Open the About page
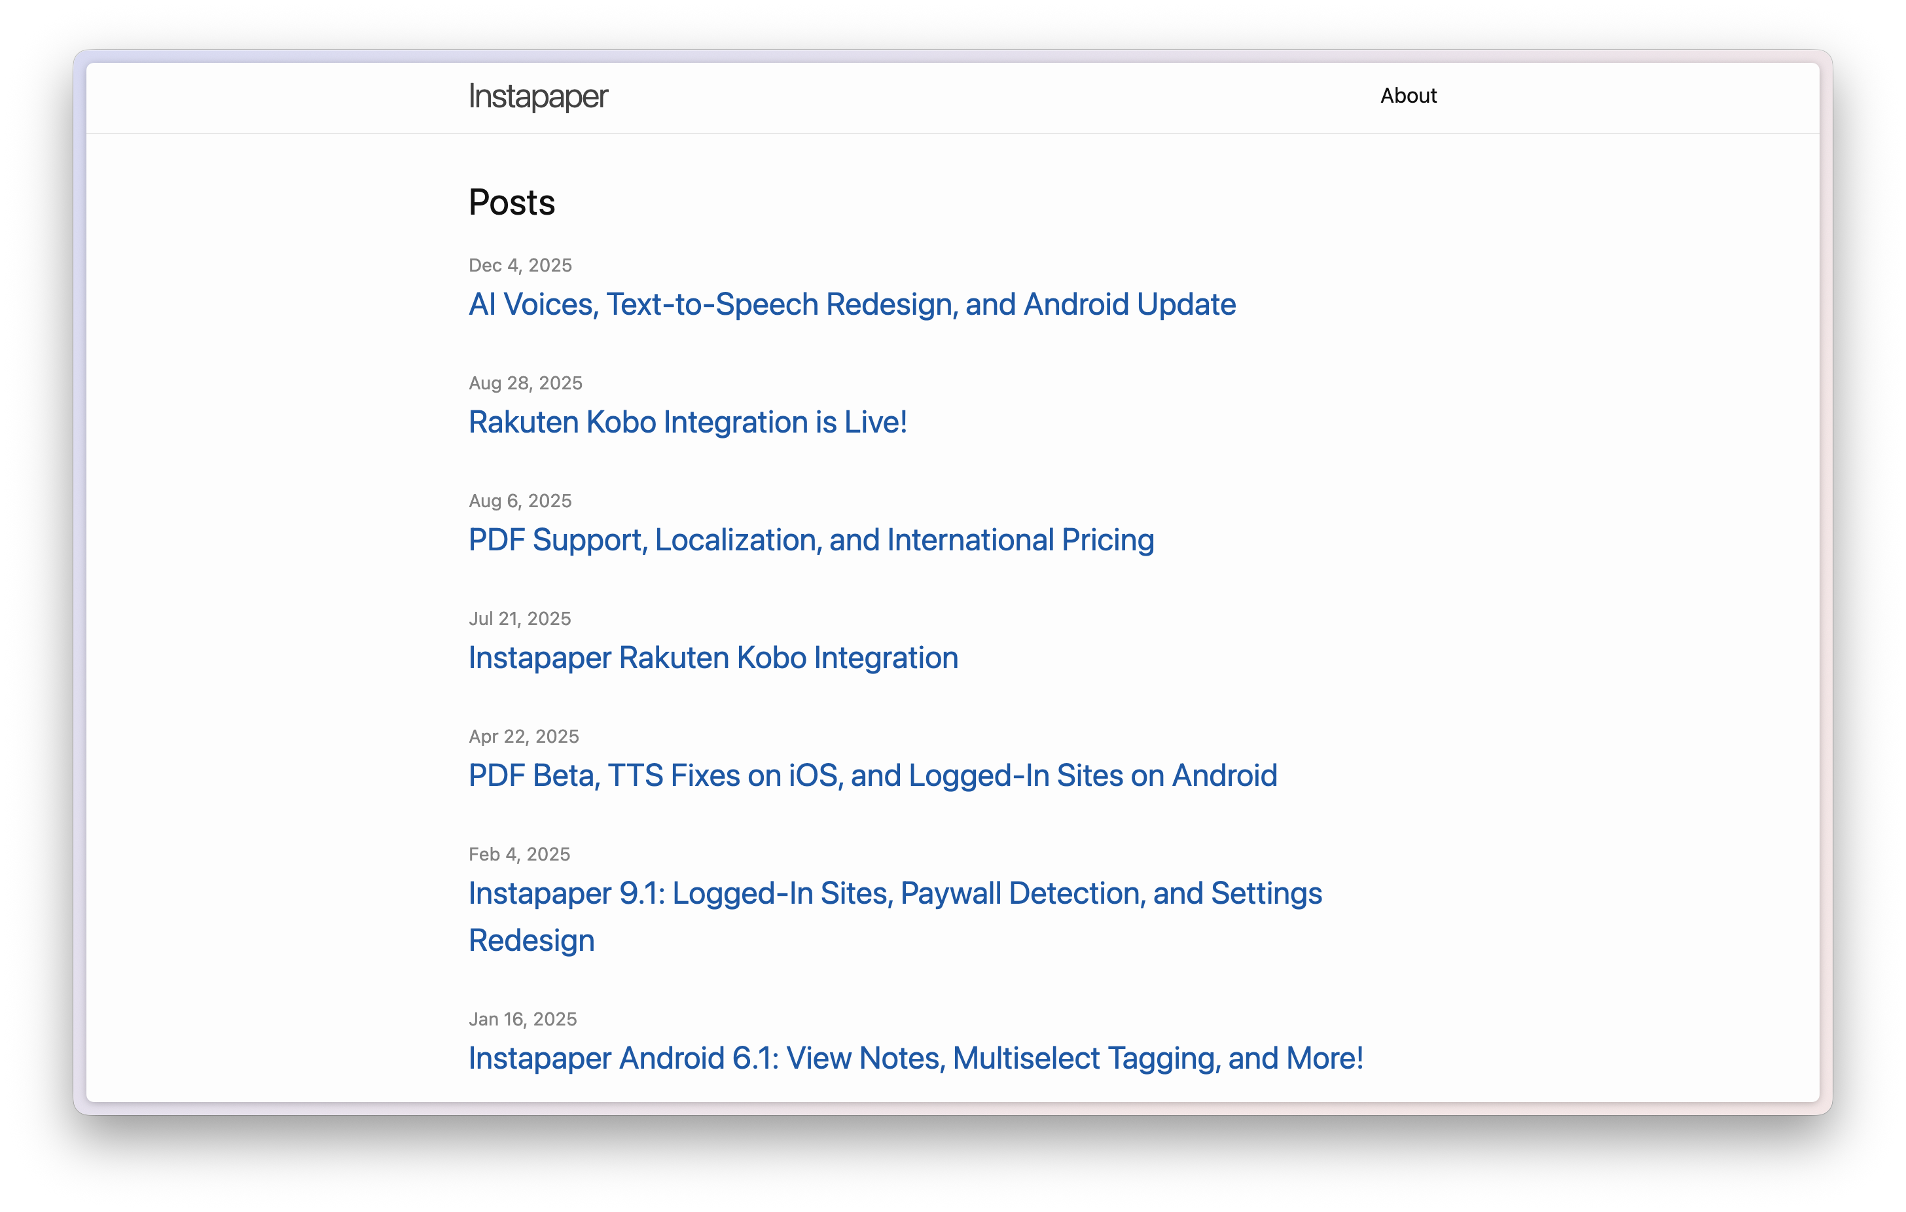Image resolution: width=1906 pixels, height=1212 pixels. pyautogui.click(x=1407, y=96)
